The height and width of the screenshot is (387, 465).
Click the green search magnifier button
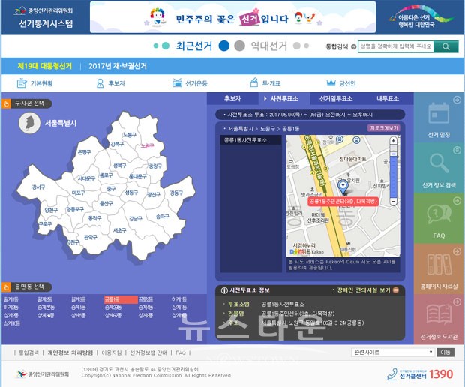coord(445,46)
